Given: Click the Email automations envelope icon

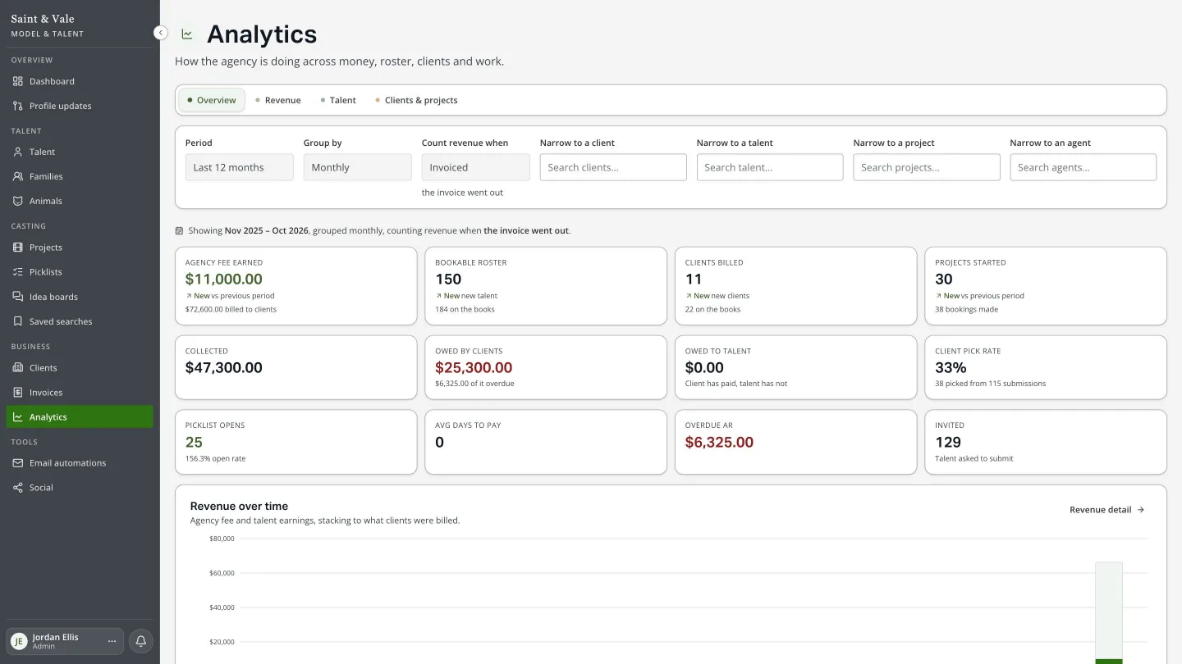Looking at the screenshot, I should tap(18, 463).
